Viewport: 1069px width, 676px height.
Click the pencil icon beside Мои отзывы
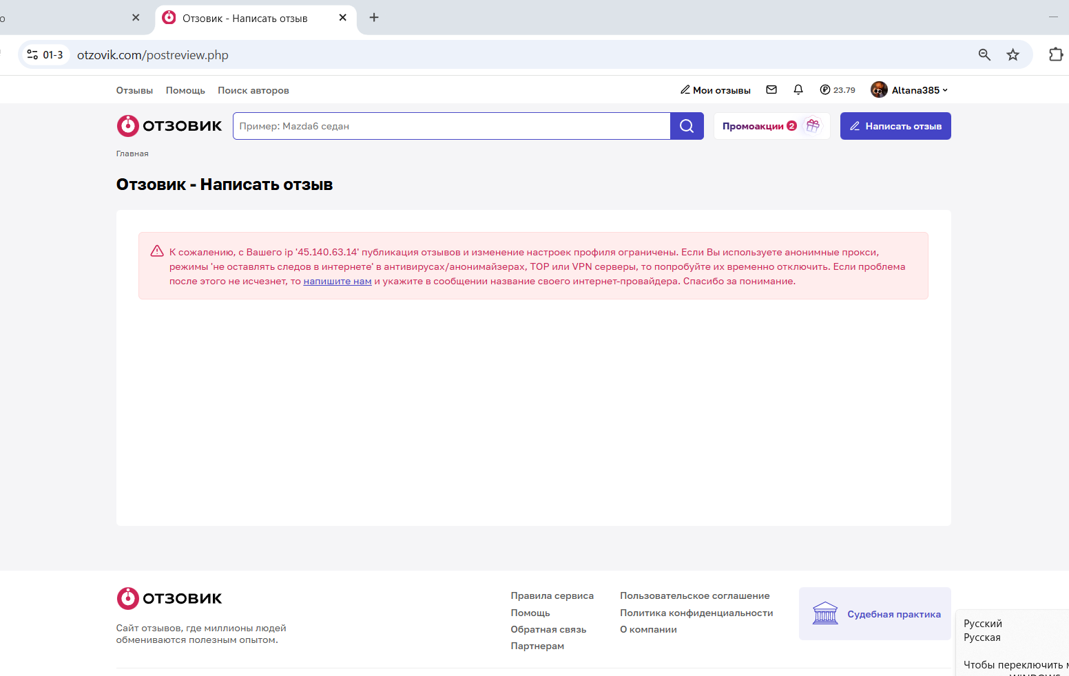pyautogui.click(x=685, y=89)
